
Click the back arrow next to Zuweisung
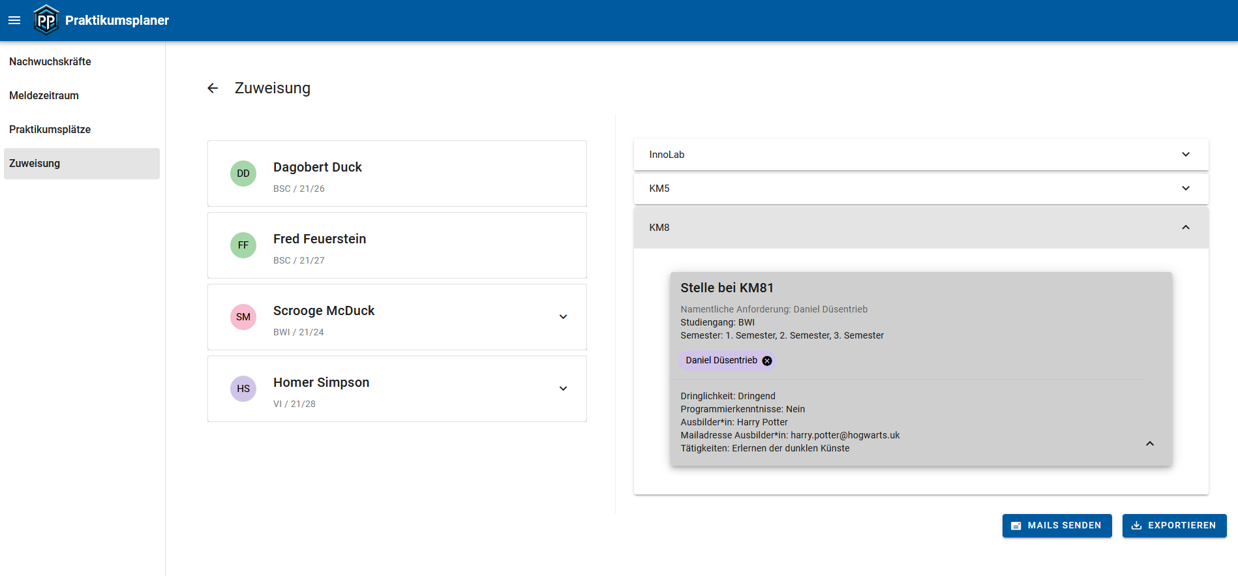click(x=213, y=88)
